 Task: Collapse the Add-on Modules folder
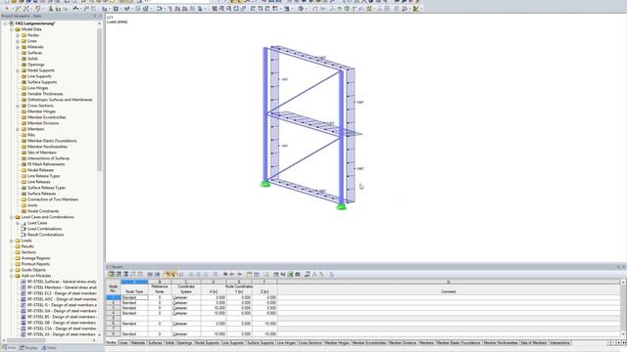click(x=12, y=276)
